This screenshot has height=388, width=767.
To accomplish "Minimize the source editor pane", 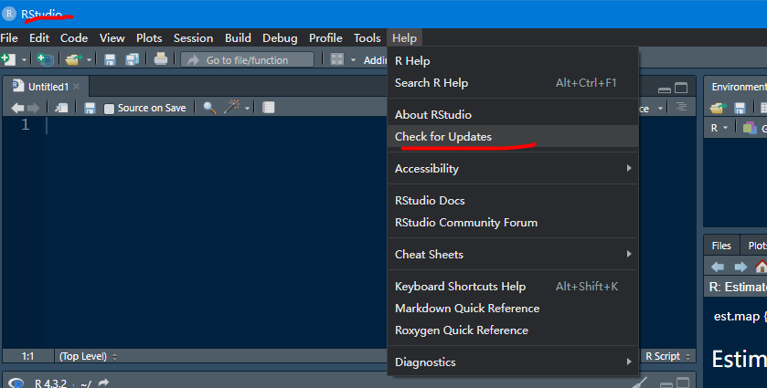I will tap(665, 89).
